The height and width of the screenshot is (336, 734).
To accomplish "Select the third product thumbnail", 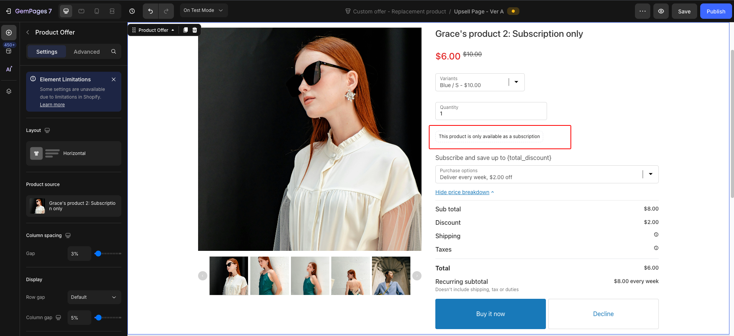I will click(x=310, y=276).
